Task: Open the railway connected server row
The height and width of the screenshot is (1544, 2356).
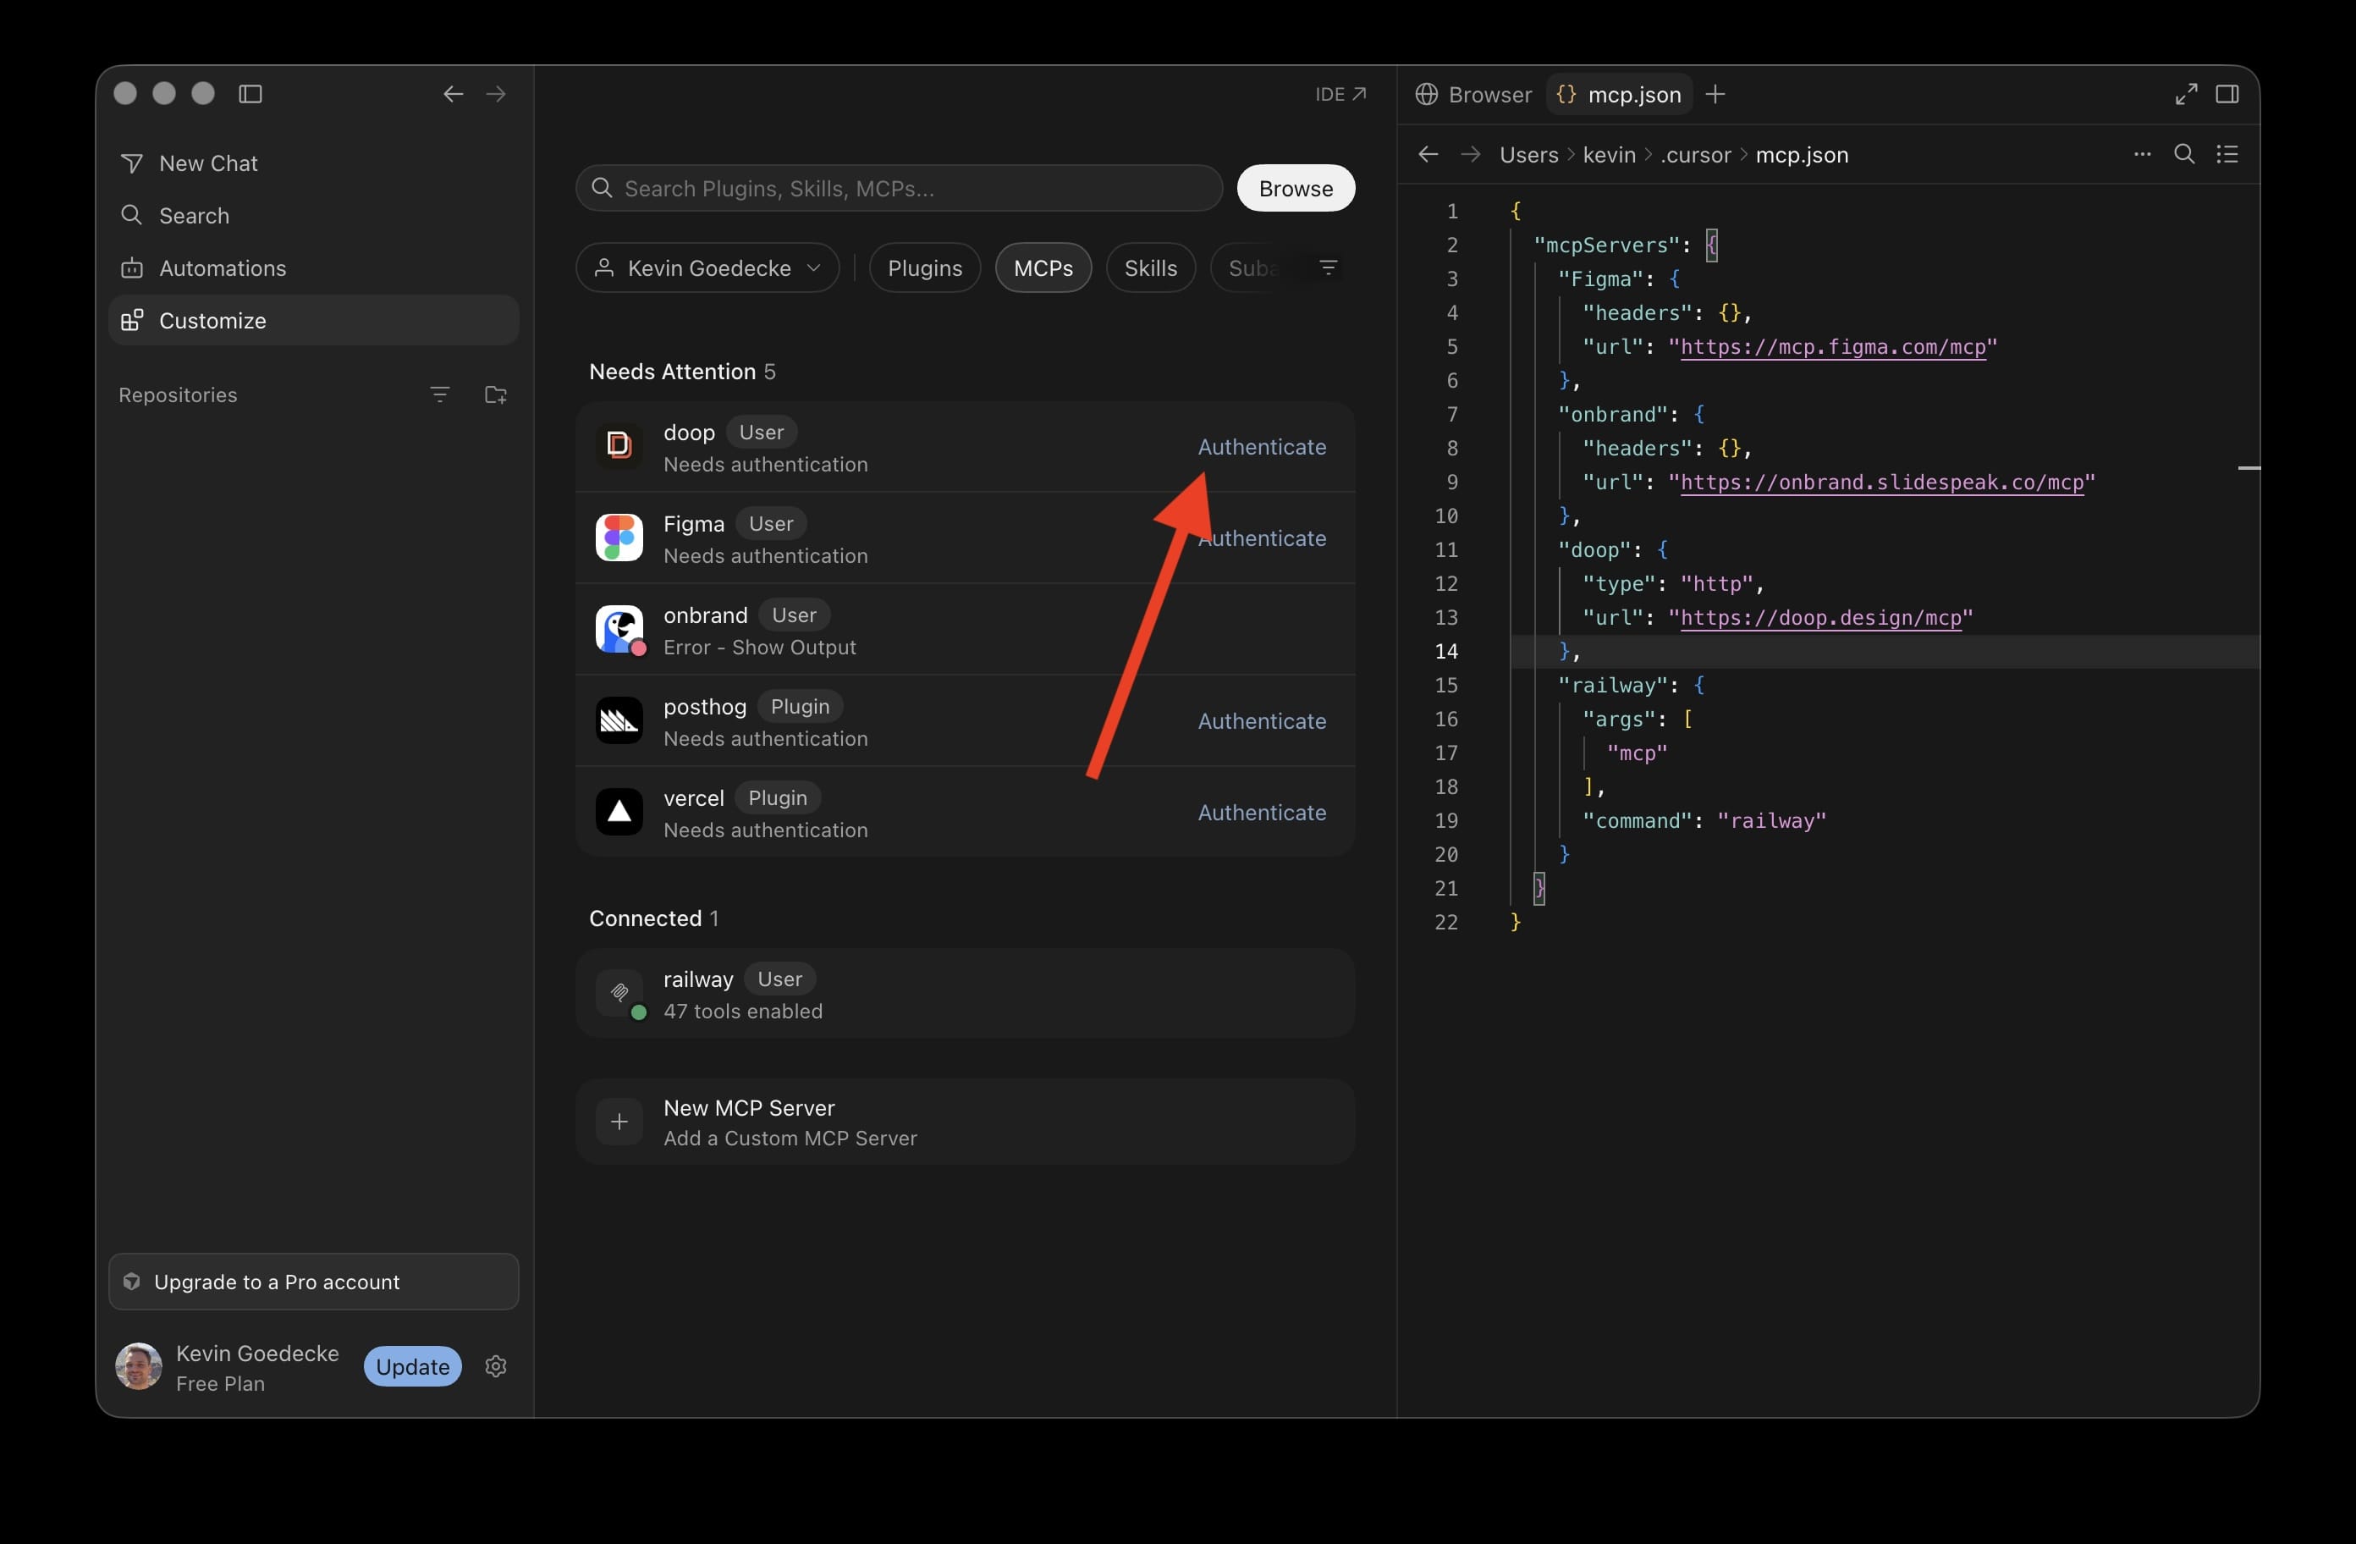Action: [966, 993]
